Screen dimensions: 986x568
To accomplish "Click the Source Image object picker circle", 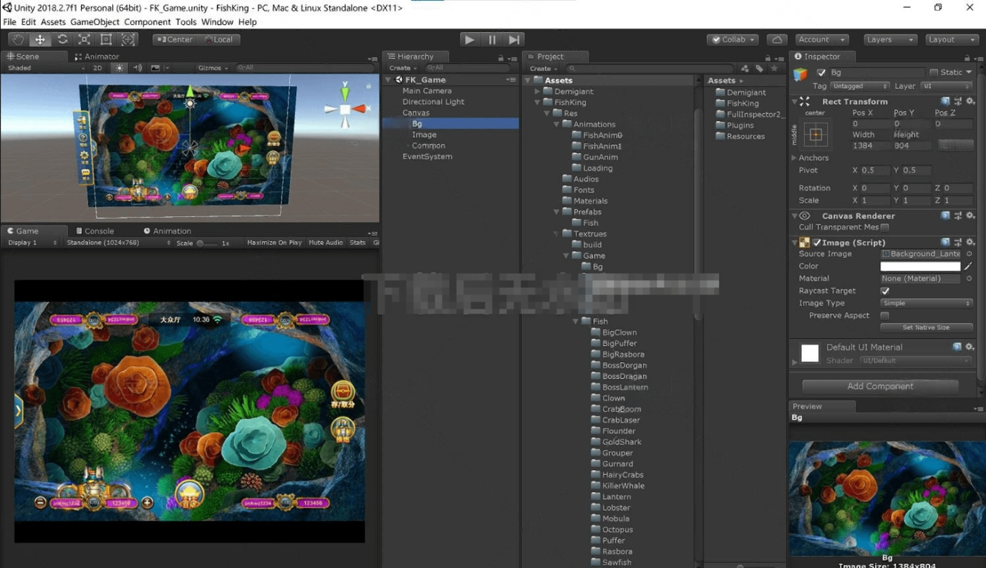I will (x=969, y=254).
